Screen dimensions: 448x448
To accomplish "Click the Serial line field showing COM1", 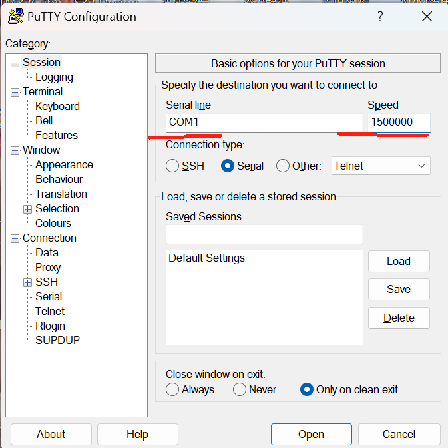I will point(264,123).
